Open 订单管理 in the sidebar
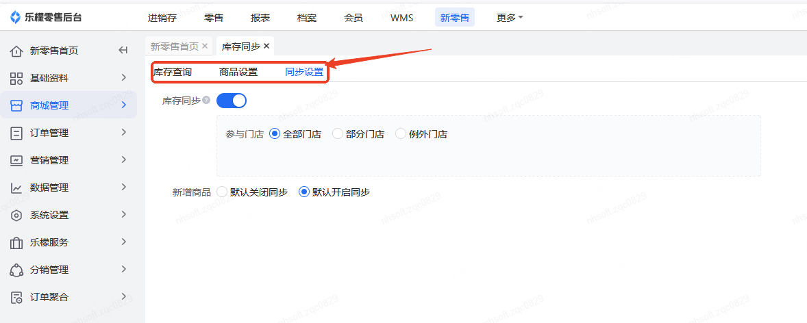The image size is (807, 323). pos(69,133)
